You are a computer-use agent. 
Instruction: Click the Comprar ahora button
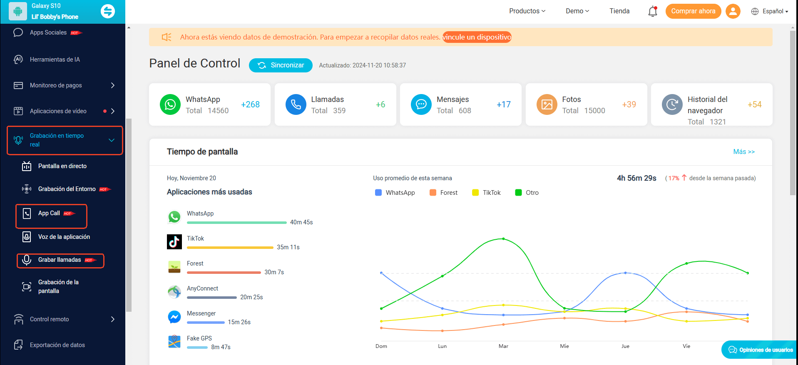(693, 11)
